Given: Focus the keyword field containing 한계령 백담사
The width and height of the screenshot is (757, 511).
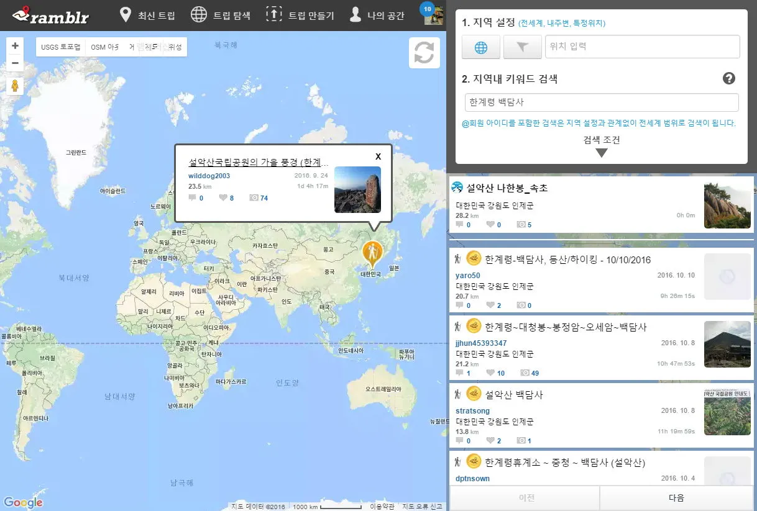Looking at the screenshot, I should point(602,102).
